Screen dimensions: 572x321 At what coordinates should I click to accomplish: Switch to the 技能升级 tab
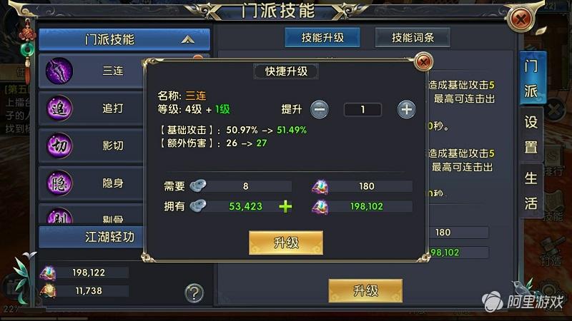pos(322,38)
